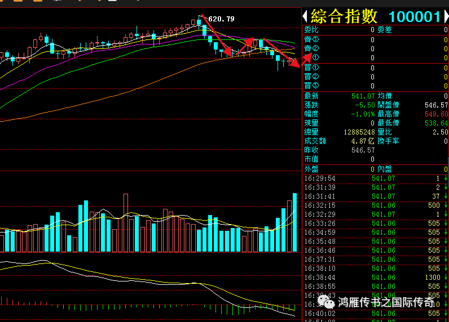The width and height of the screenshot is (449, 322).
Task: Click the next-index right arrow after 100001
Action: 446,16
